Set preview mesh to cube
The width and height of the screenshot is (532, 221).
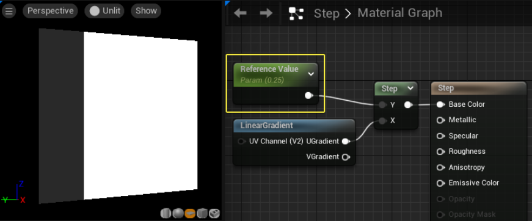202,214
